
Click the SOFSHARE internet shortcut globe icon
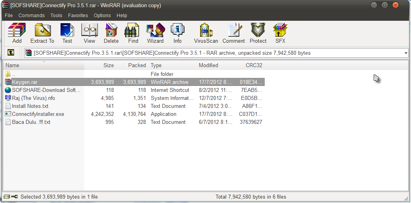click(8, 90)
